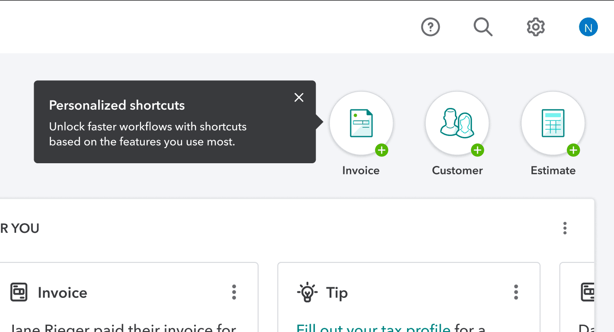The height and width of the screenshot is (332, 614).
Task: Select the 'Estimate' shortcut label
Action: pyautogui.click(x=553, y=171)
